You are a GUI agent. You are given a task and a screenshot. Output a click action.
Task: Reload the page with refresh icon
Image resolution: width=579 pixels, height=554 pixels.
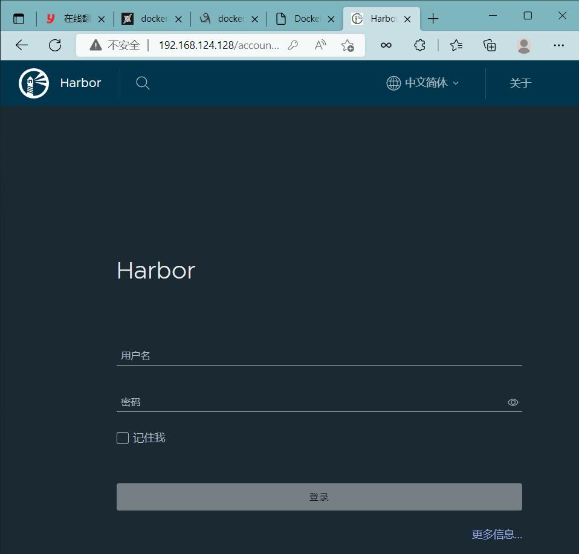(x=55, y=45)
